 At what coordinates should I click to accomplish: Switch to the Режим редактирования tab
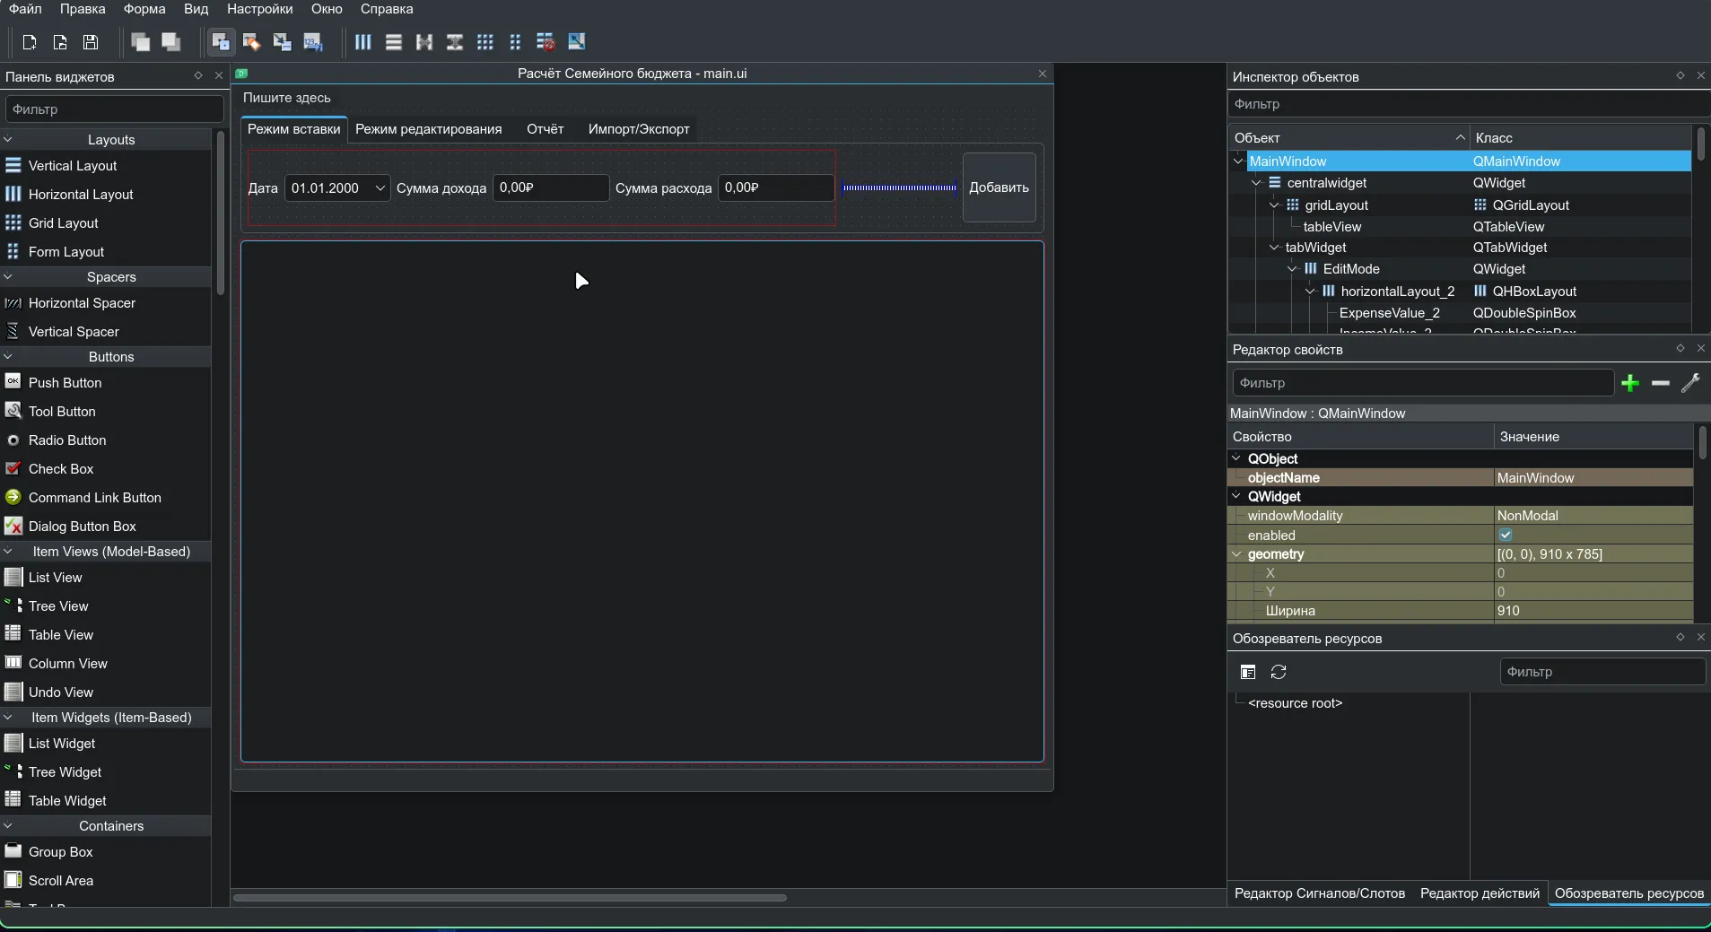click(x=428, y=129)
